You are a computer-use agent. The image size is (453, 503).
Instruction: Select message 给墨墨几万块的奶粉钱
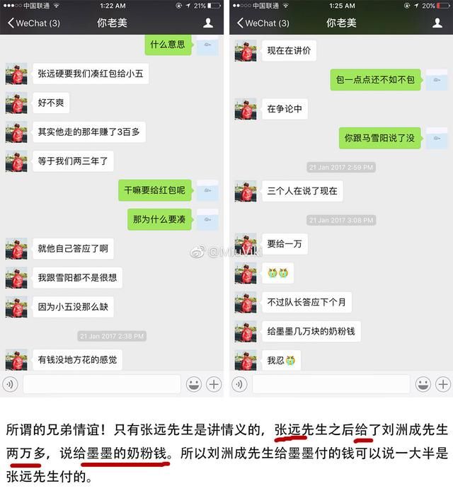coord(311,331)
